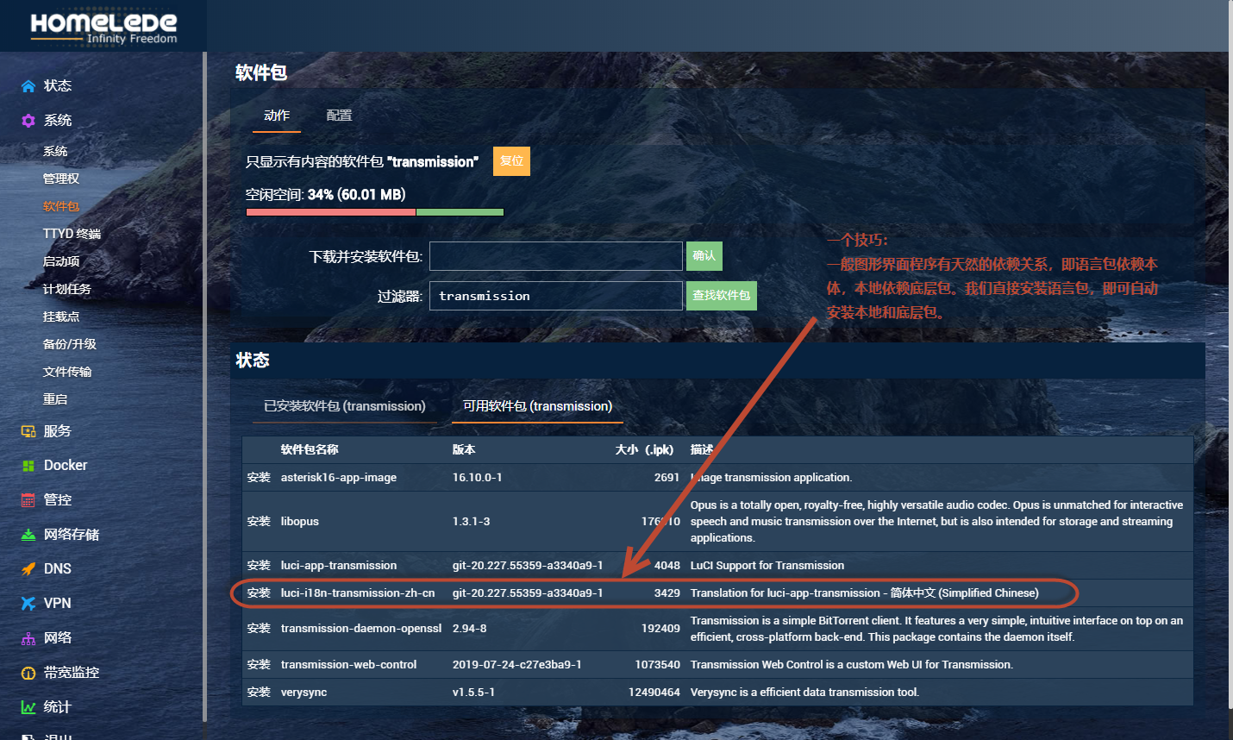Click version text 2.94-8
1233x740 pixels.
[x=469, y=629]
